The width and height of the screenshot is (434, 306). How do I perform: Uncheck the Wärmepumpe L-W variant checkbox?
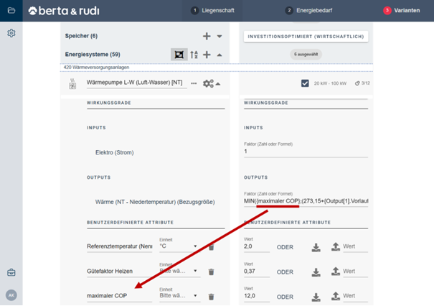point(305,83)
